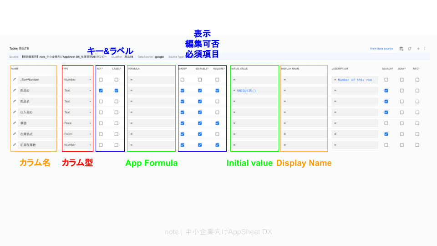Open the Price type dropdown for 単価
437x246 pixels.
tap(77, 123)
